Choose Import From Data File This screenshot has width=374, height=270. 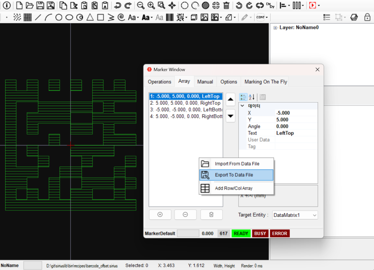click(236, 164)
